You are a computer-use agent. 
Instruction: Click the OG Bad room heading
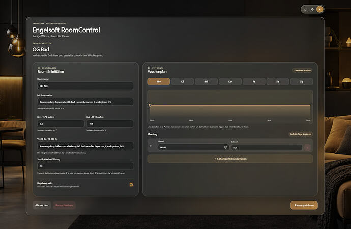pos(41,49)
